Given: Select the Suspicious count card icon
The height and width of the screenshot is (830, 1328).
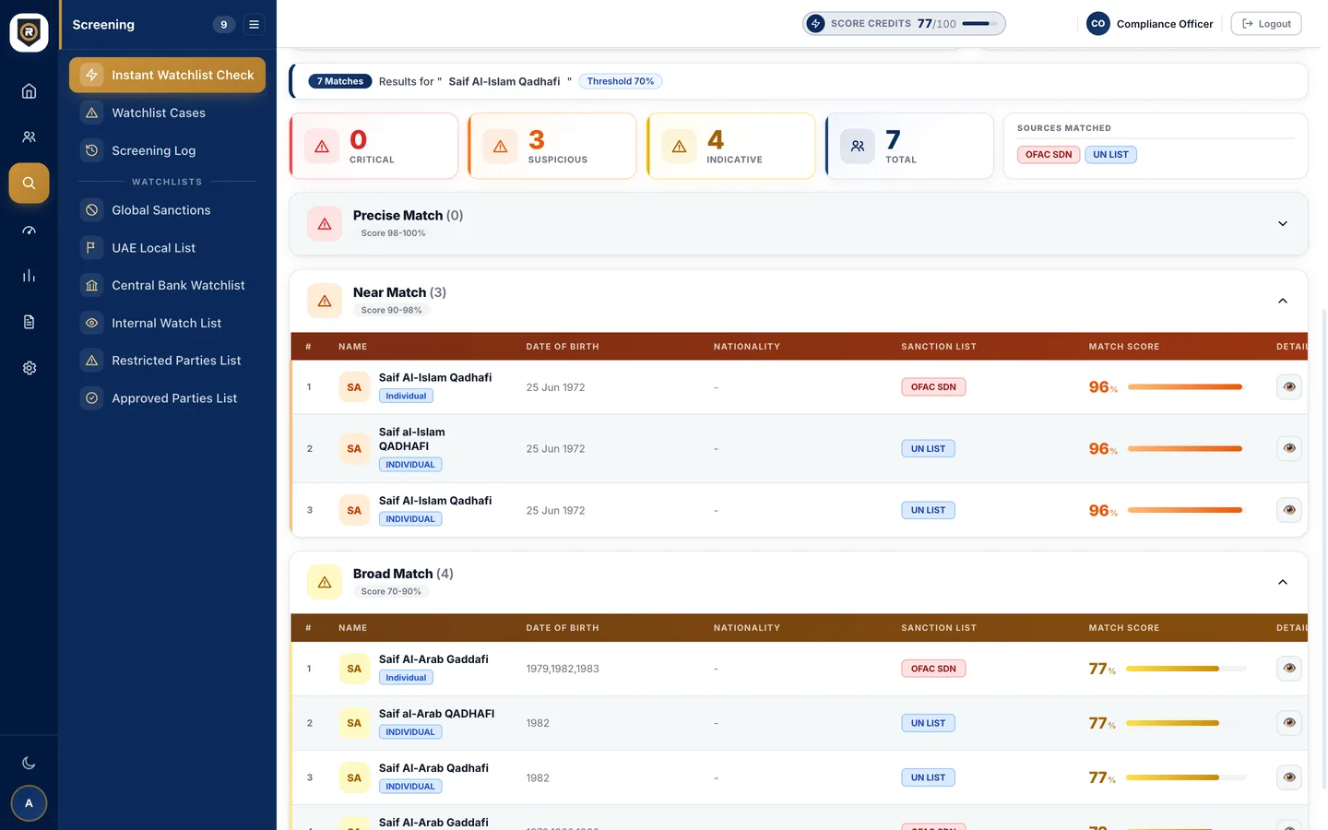Looking at the screenshot, I should pyautogui.click(x=501, y=146).
